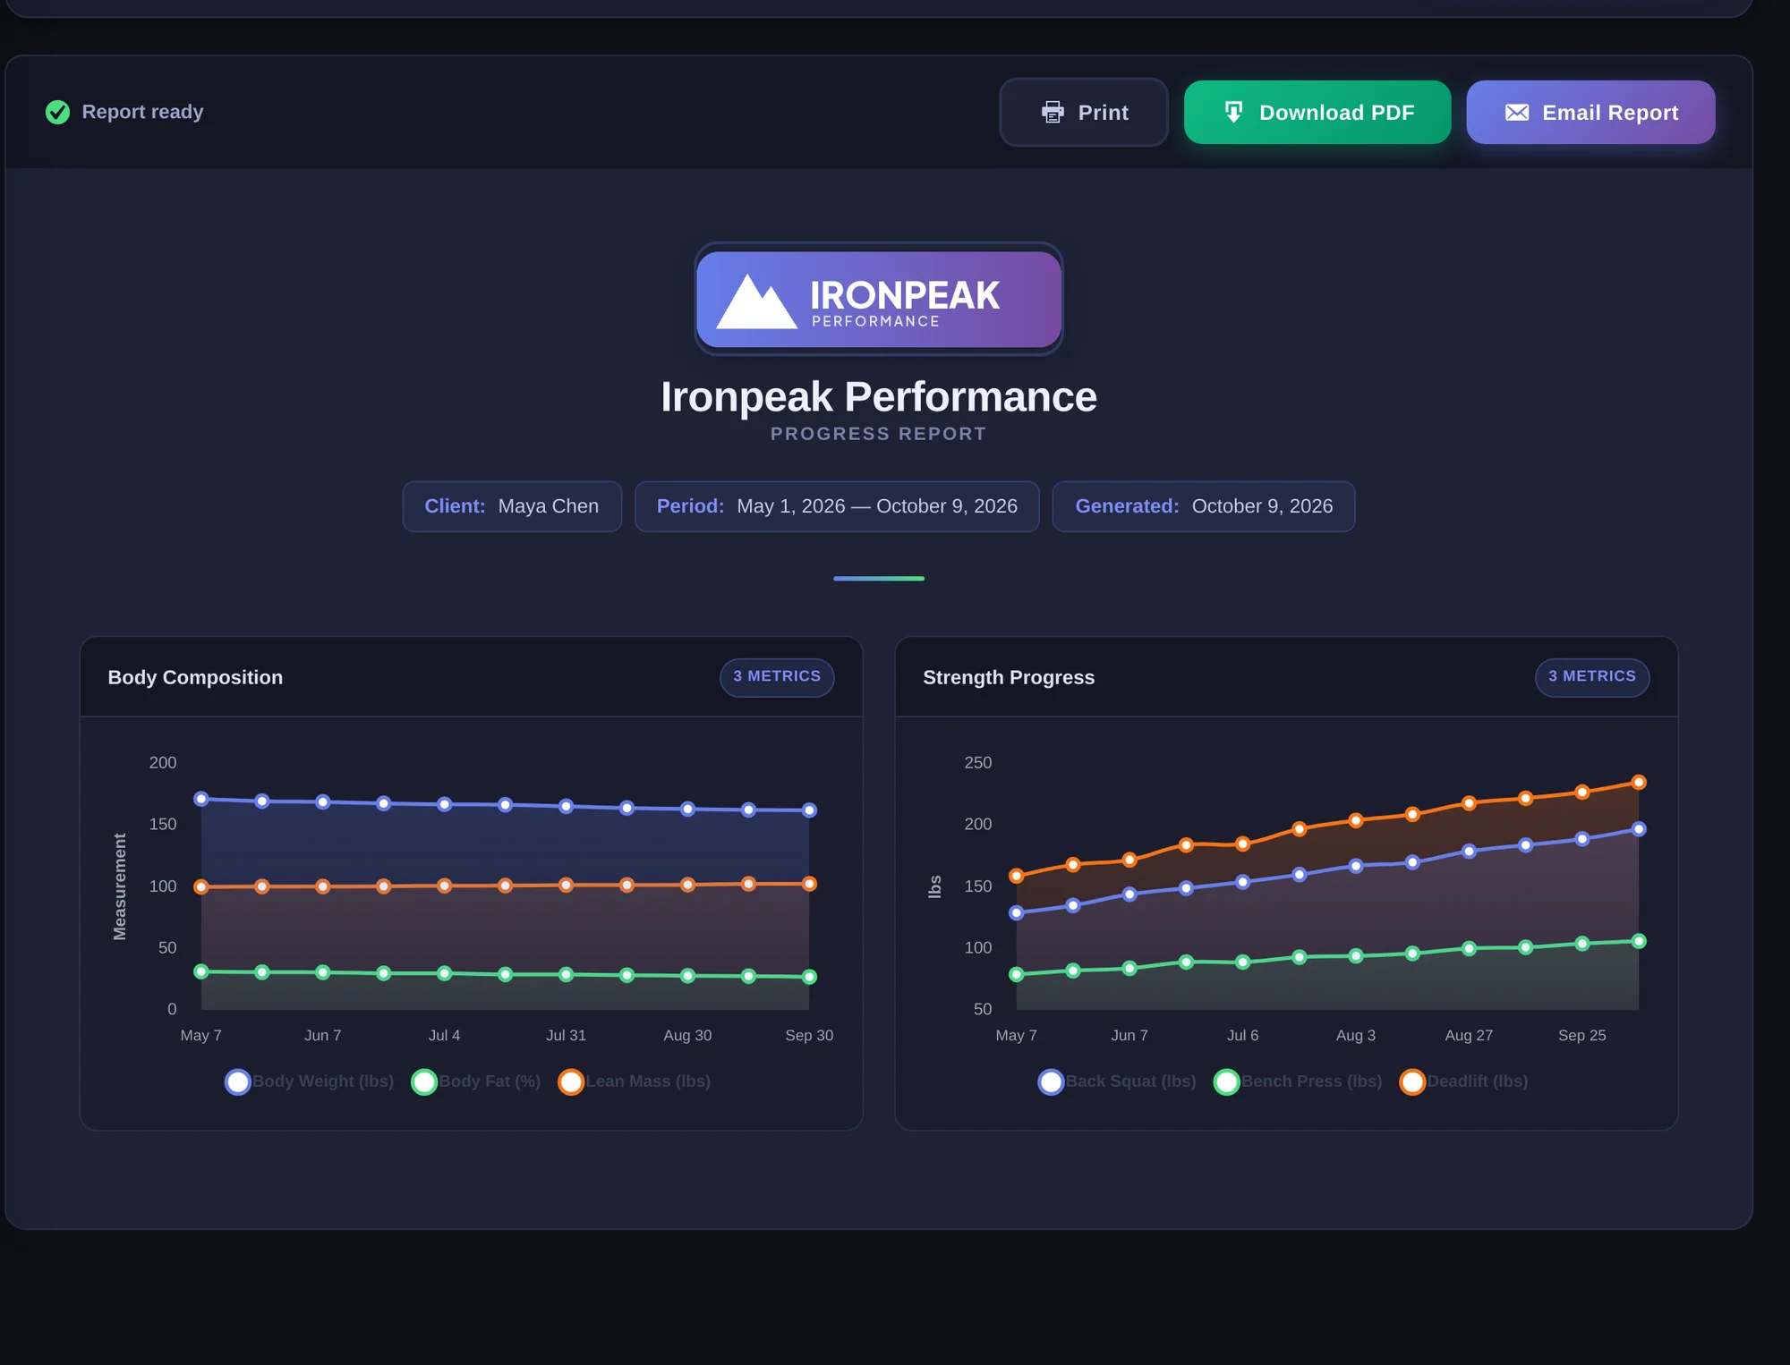This screenshot has height=1365, width=1790.
Task: Click the last Bench Press data point
Action: pos(1639,941)
